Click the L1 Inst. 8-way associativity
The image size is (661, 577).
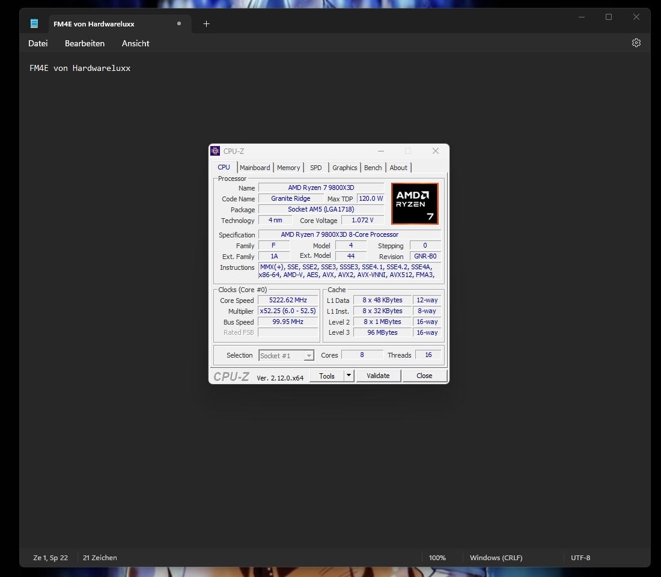click(x=427, y=311)
